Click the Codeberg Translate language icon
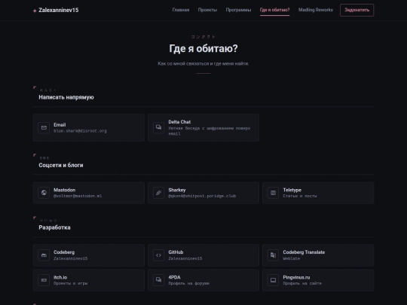This screenshot has height=305, width=407. [273, 255]
